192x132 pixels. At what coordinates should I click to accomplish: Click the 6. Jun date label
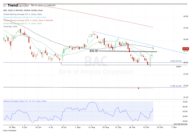click(24, 127)
